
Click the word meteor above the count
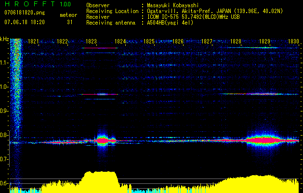pyautogui.click(x=68, y=15)
